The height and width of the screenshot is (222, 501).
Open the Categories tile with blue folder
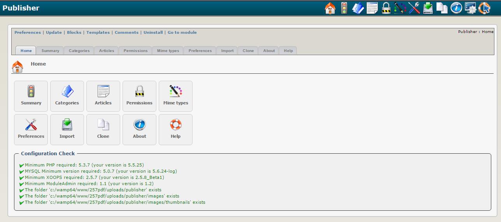point(67,96)
